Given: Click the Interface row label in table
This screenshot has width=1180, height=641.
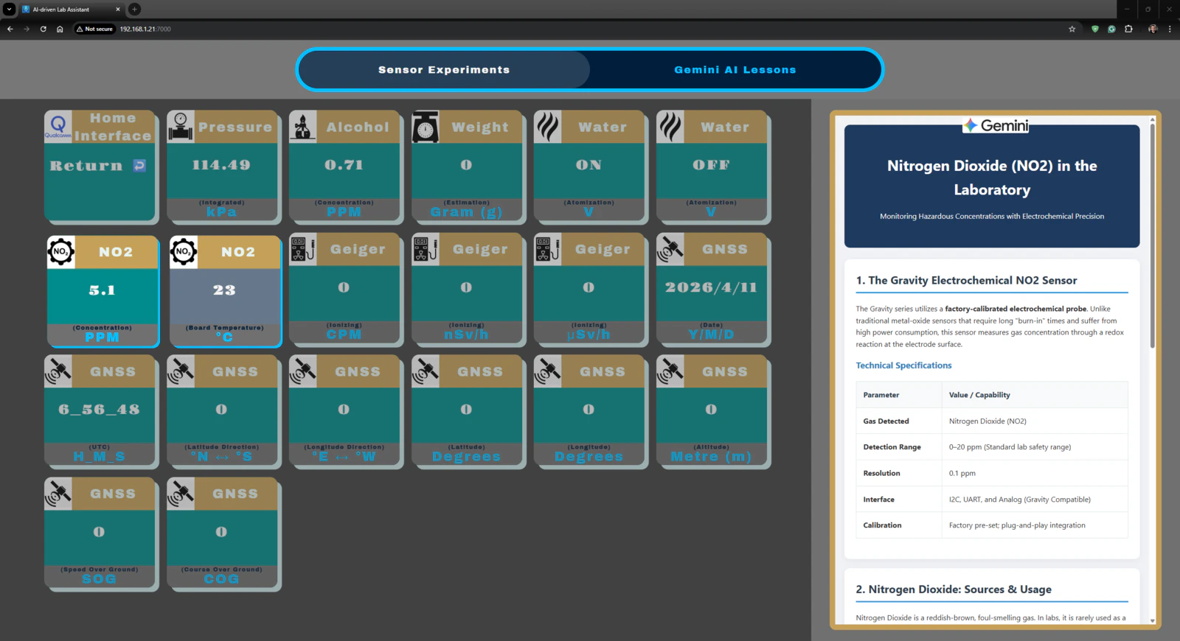Looking at the screenshot, I should pos(878,500).
